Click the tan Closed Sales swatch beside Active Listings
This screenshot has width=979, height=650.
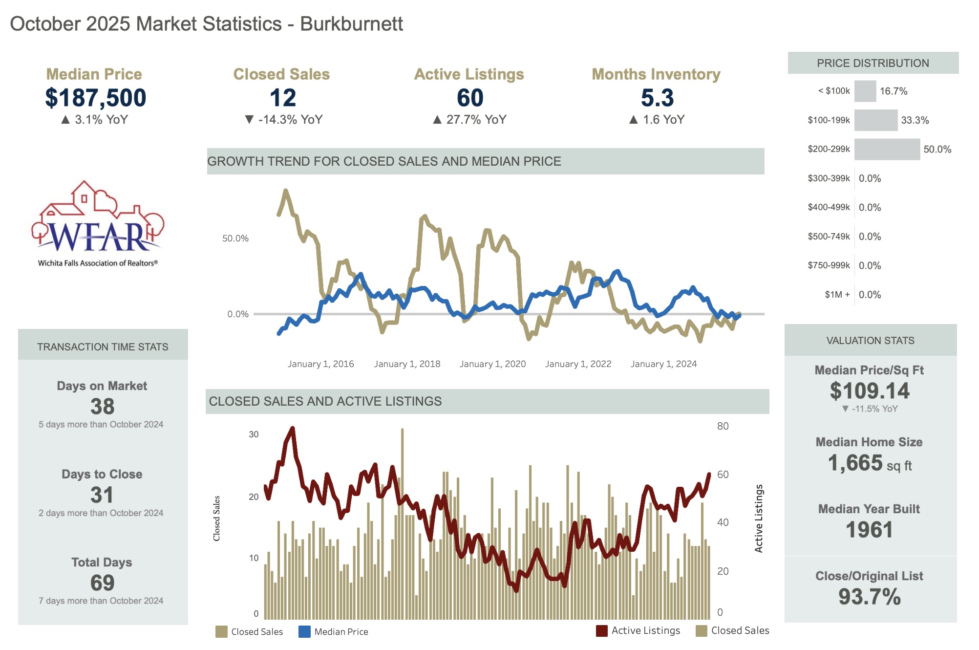tap(702, 630)
